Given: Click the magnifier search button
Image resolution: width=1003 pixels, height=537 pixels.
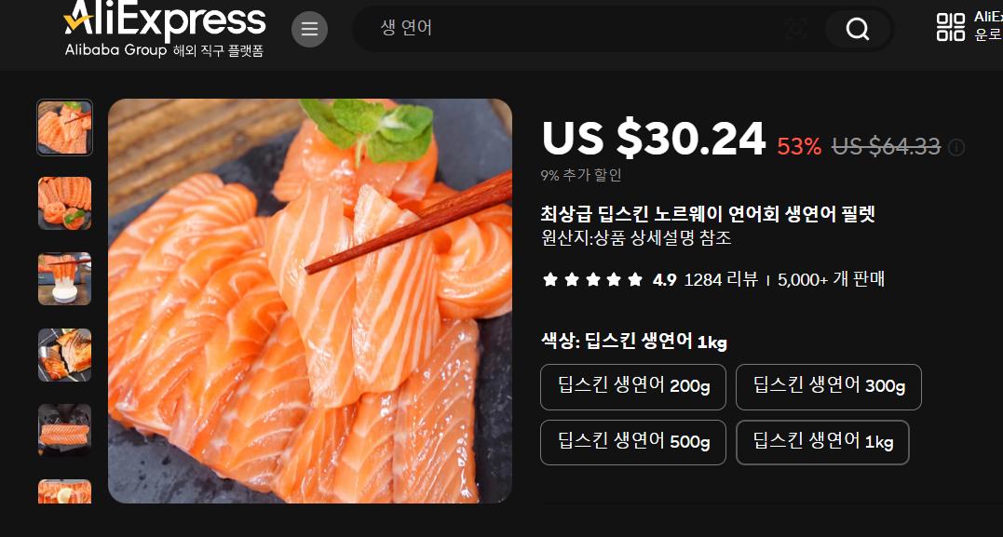Looking at the screenshot, I should click(x=857, y=29).
